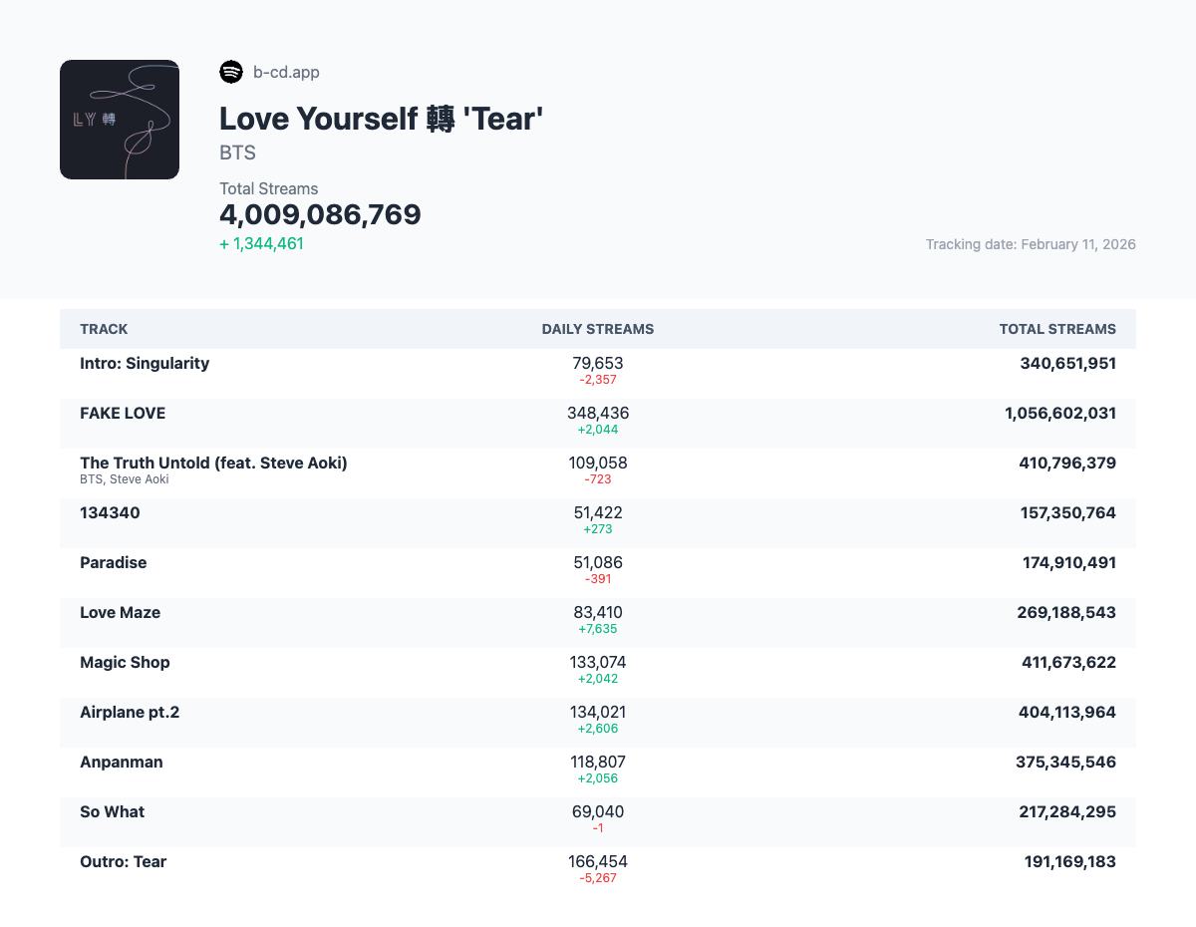Click the Spotify logo icon
This screenshot has height=927, width=1196.
click(230, 72)
